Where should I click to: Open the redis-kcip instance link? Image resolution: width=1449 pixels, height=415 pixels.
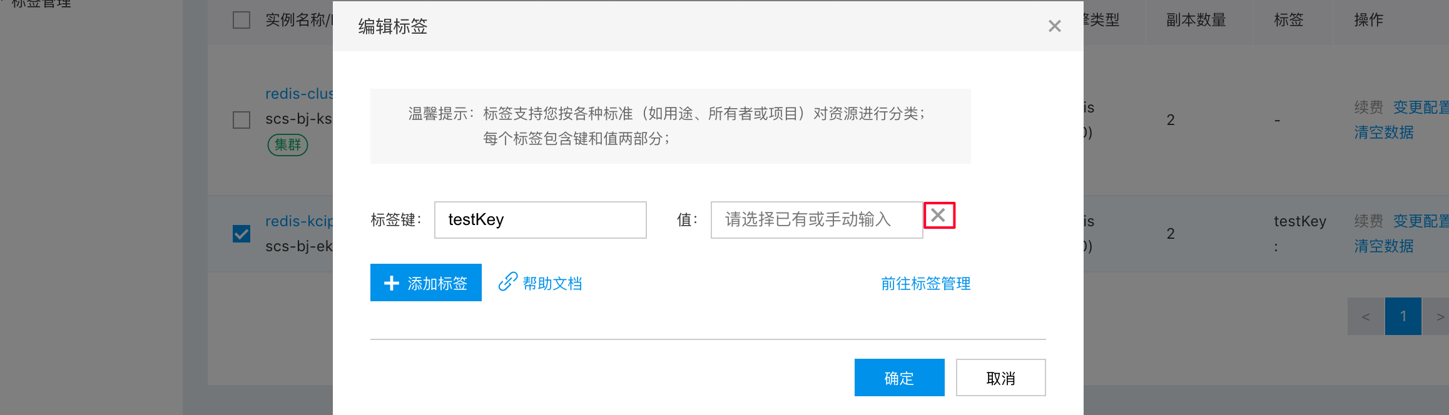pyautogui.click(x=299, y=221)
